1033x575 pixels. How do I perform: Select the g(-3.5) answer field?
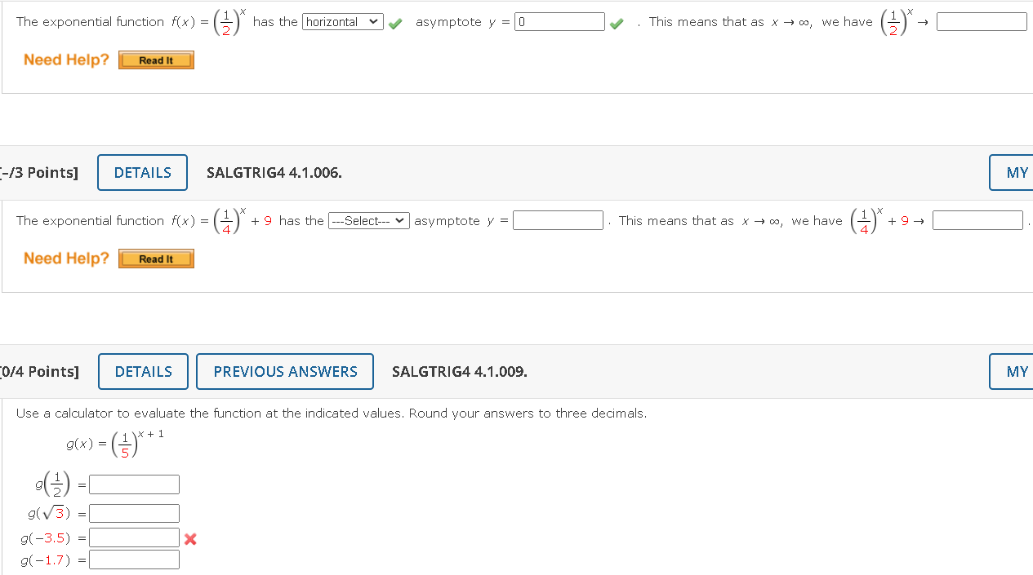pos(135,537)
